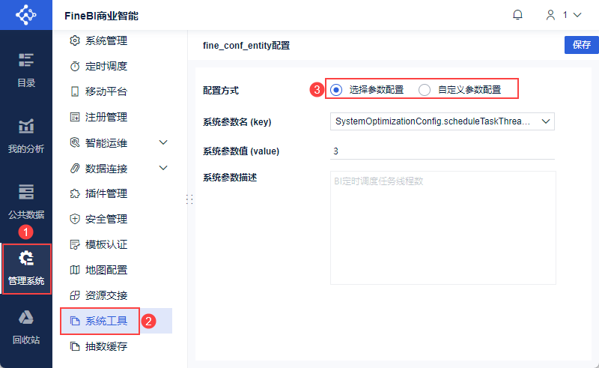Click the sidebar resize handle dots
The height and width of the screenshot is (368, 599).
click(189, 199)
